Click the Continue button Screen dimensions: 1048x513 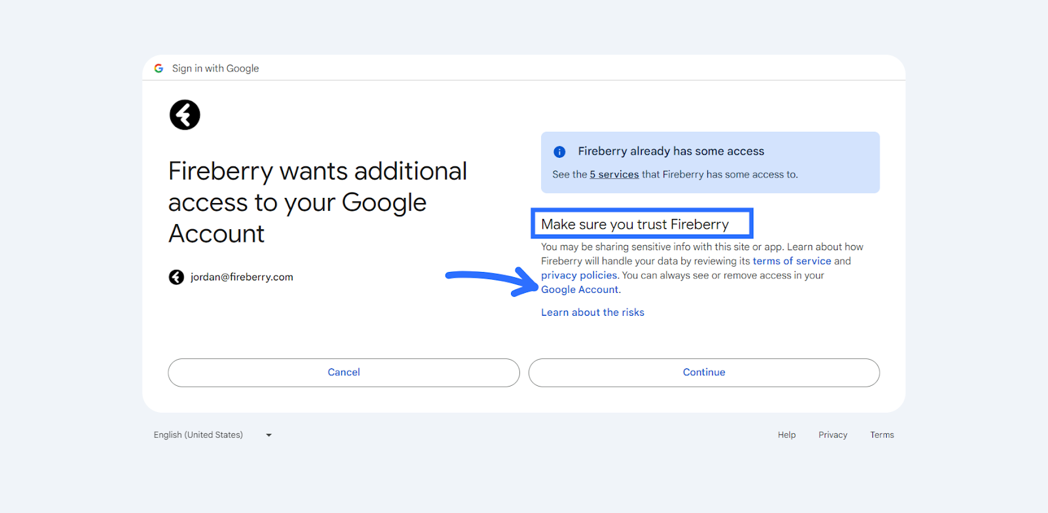[x=704, y=372]
